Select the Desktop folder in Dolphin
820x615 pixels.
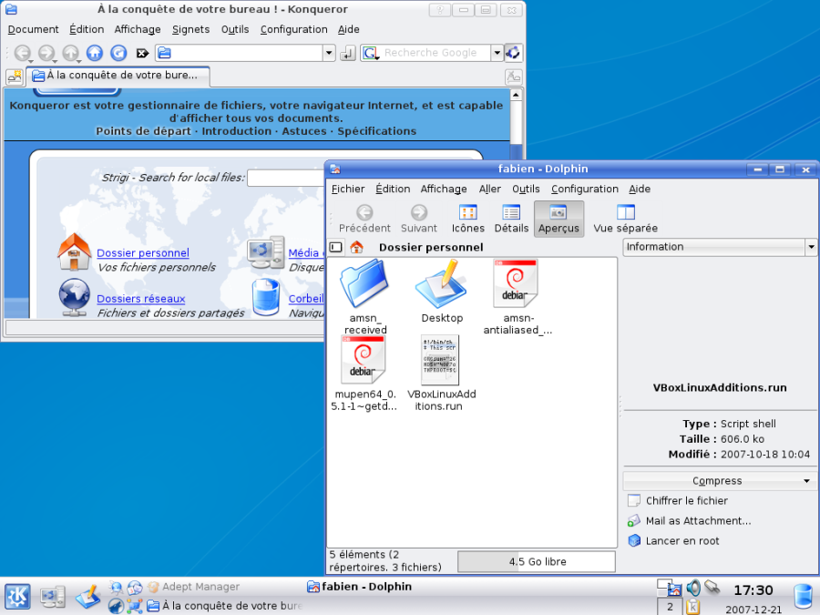pyautogui.click(x=442, y=292)
